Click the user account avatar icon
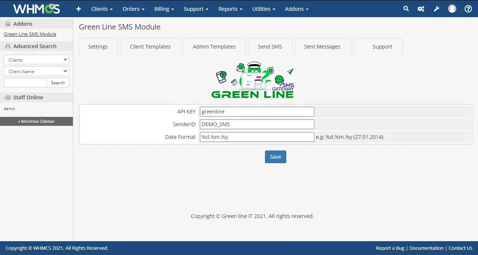 [452, 9]
